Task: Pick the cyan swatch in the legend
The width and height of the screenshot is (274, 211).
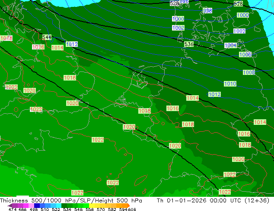Action: point(59,205)
